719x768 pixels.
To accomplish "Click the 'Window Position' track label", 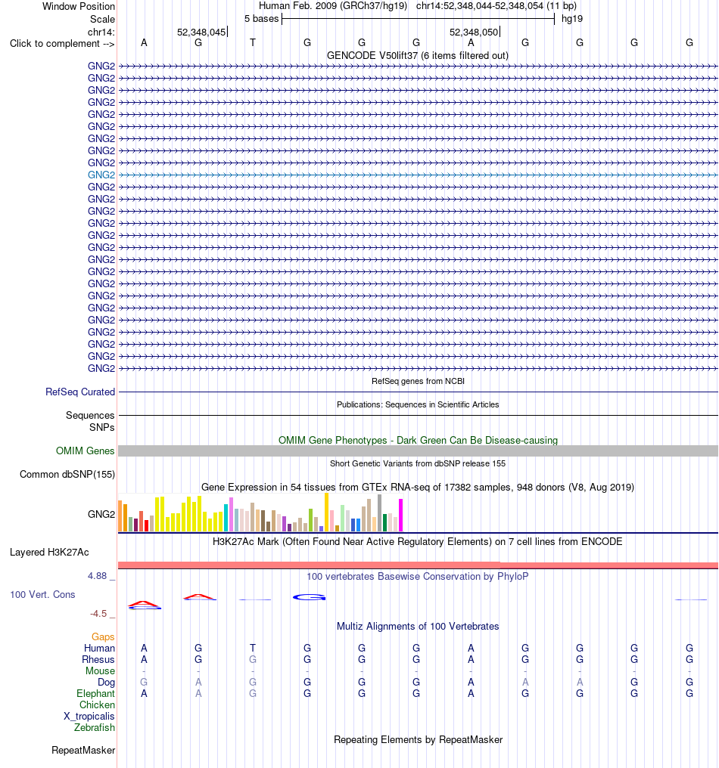I will pos(79,6).
